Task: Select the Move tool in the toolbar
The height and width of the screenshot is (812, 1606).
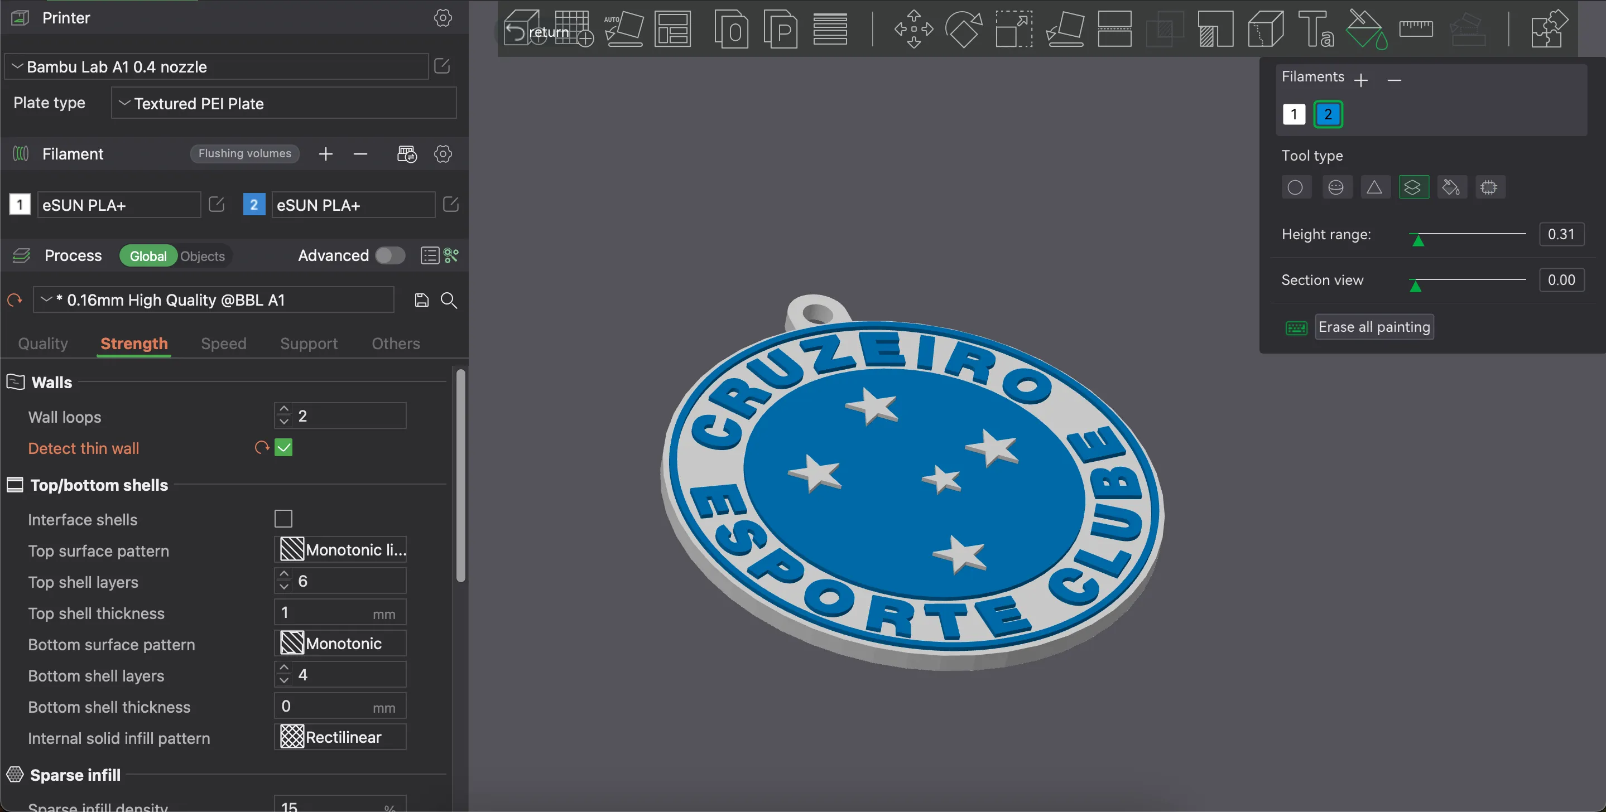Action: (913, 28)
